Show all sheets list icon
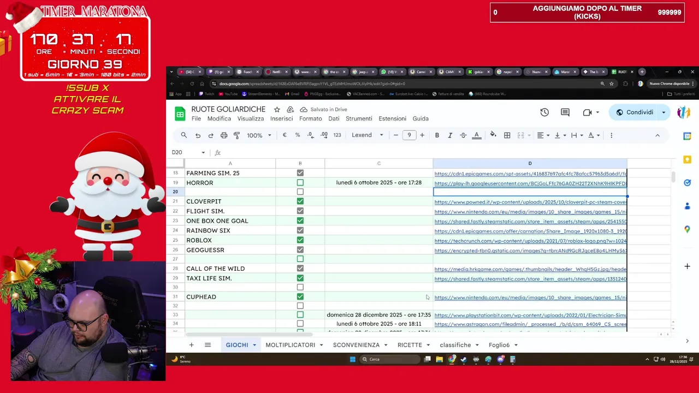Screen dimensions: 699x393 [208, 345]
